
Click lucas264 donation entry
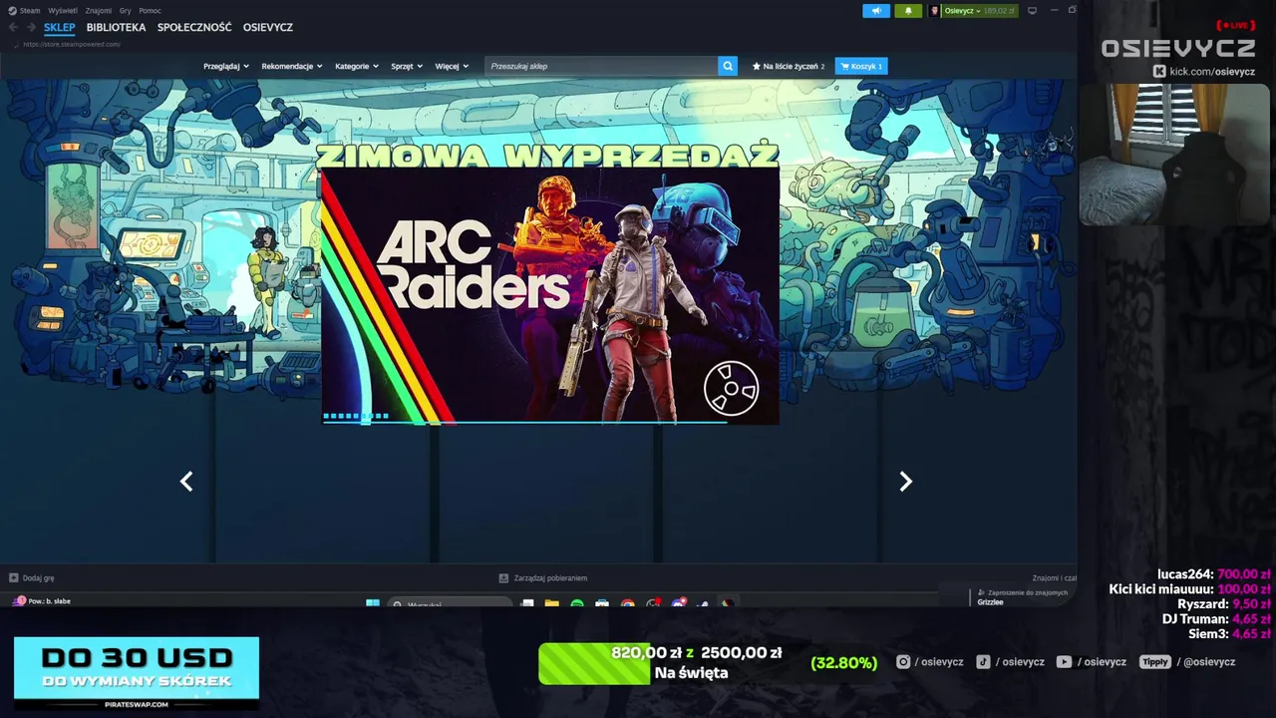point(1213,573)
